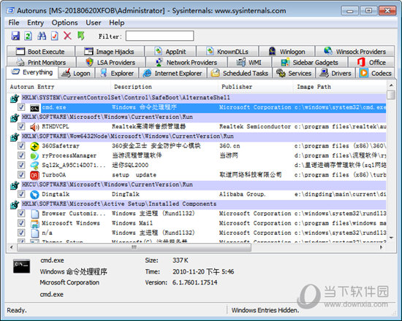
Task: Switch to the Scheduled Tasks tab
Action: [x=240, y=73]
